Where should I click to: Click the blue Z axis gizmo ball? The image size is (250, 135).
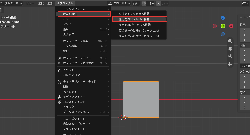pos(223,18)
